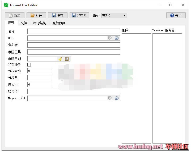The height and width of the screenshot is (152, 191).
Task: Switch to the 树形结构 tab
Action: click(40, 23)
